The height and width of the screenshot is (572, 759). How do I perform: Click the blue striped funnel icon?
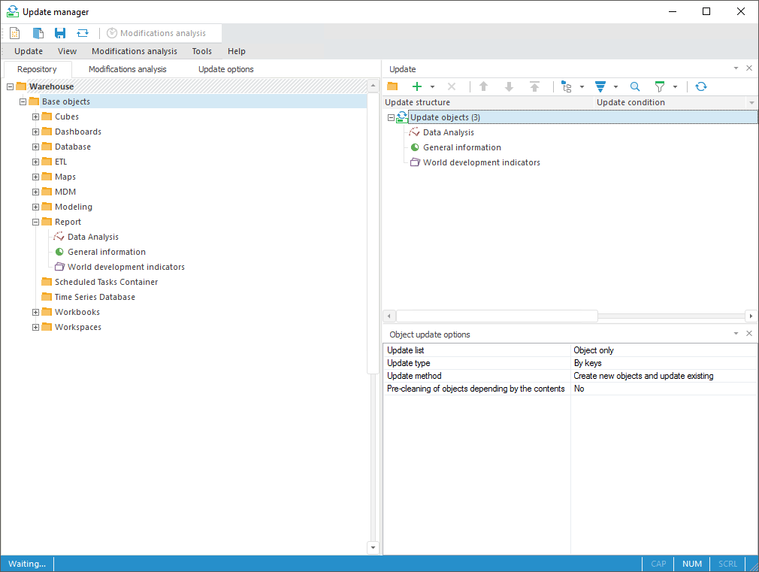pyautogui.click(x=600, y=86)
